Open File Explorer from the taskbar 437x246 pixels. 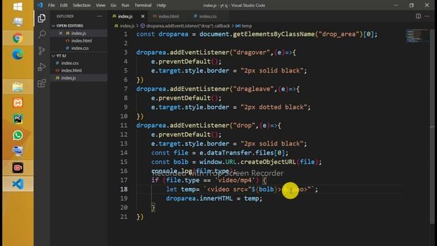coord(18,87)
